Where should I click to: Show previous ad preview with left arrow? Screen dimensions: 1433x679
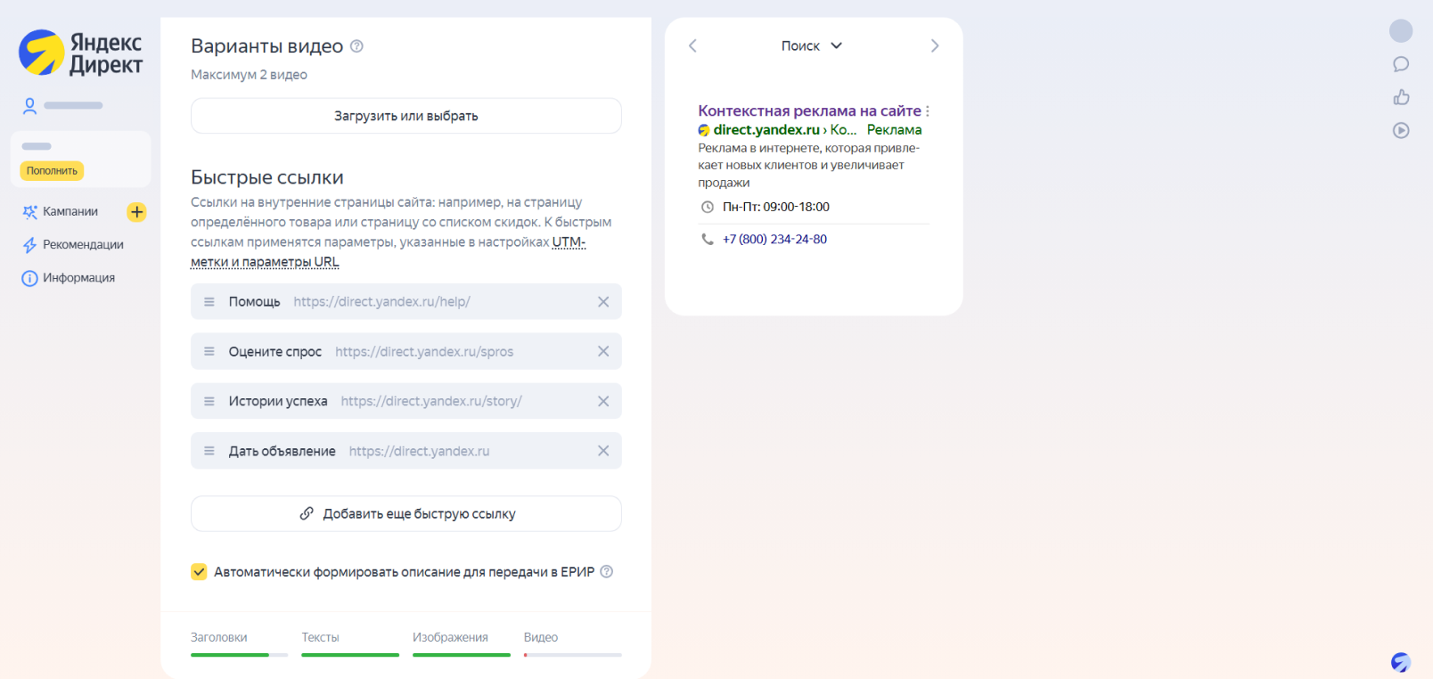click(692, 45)
